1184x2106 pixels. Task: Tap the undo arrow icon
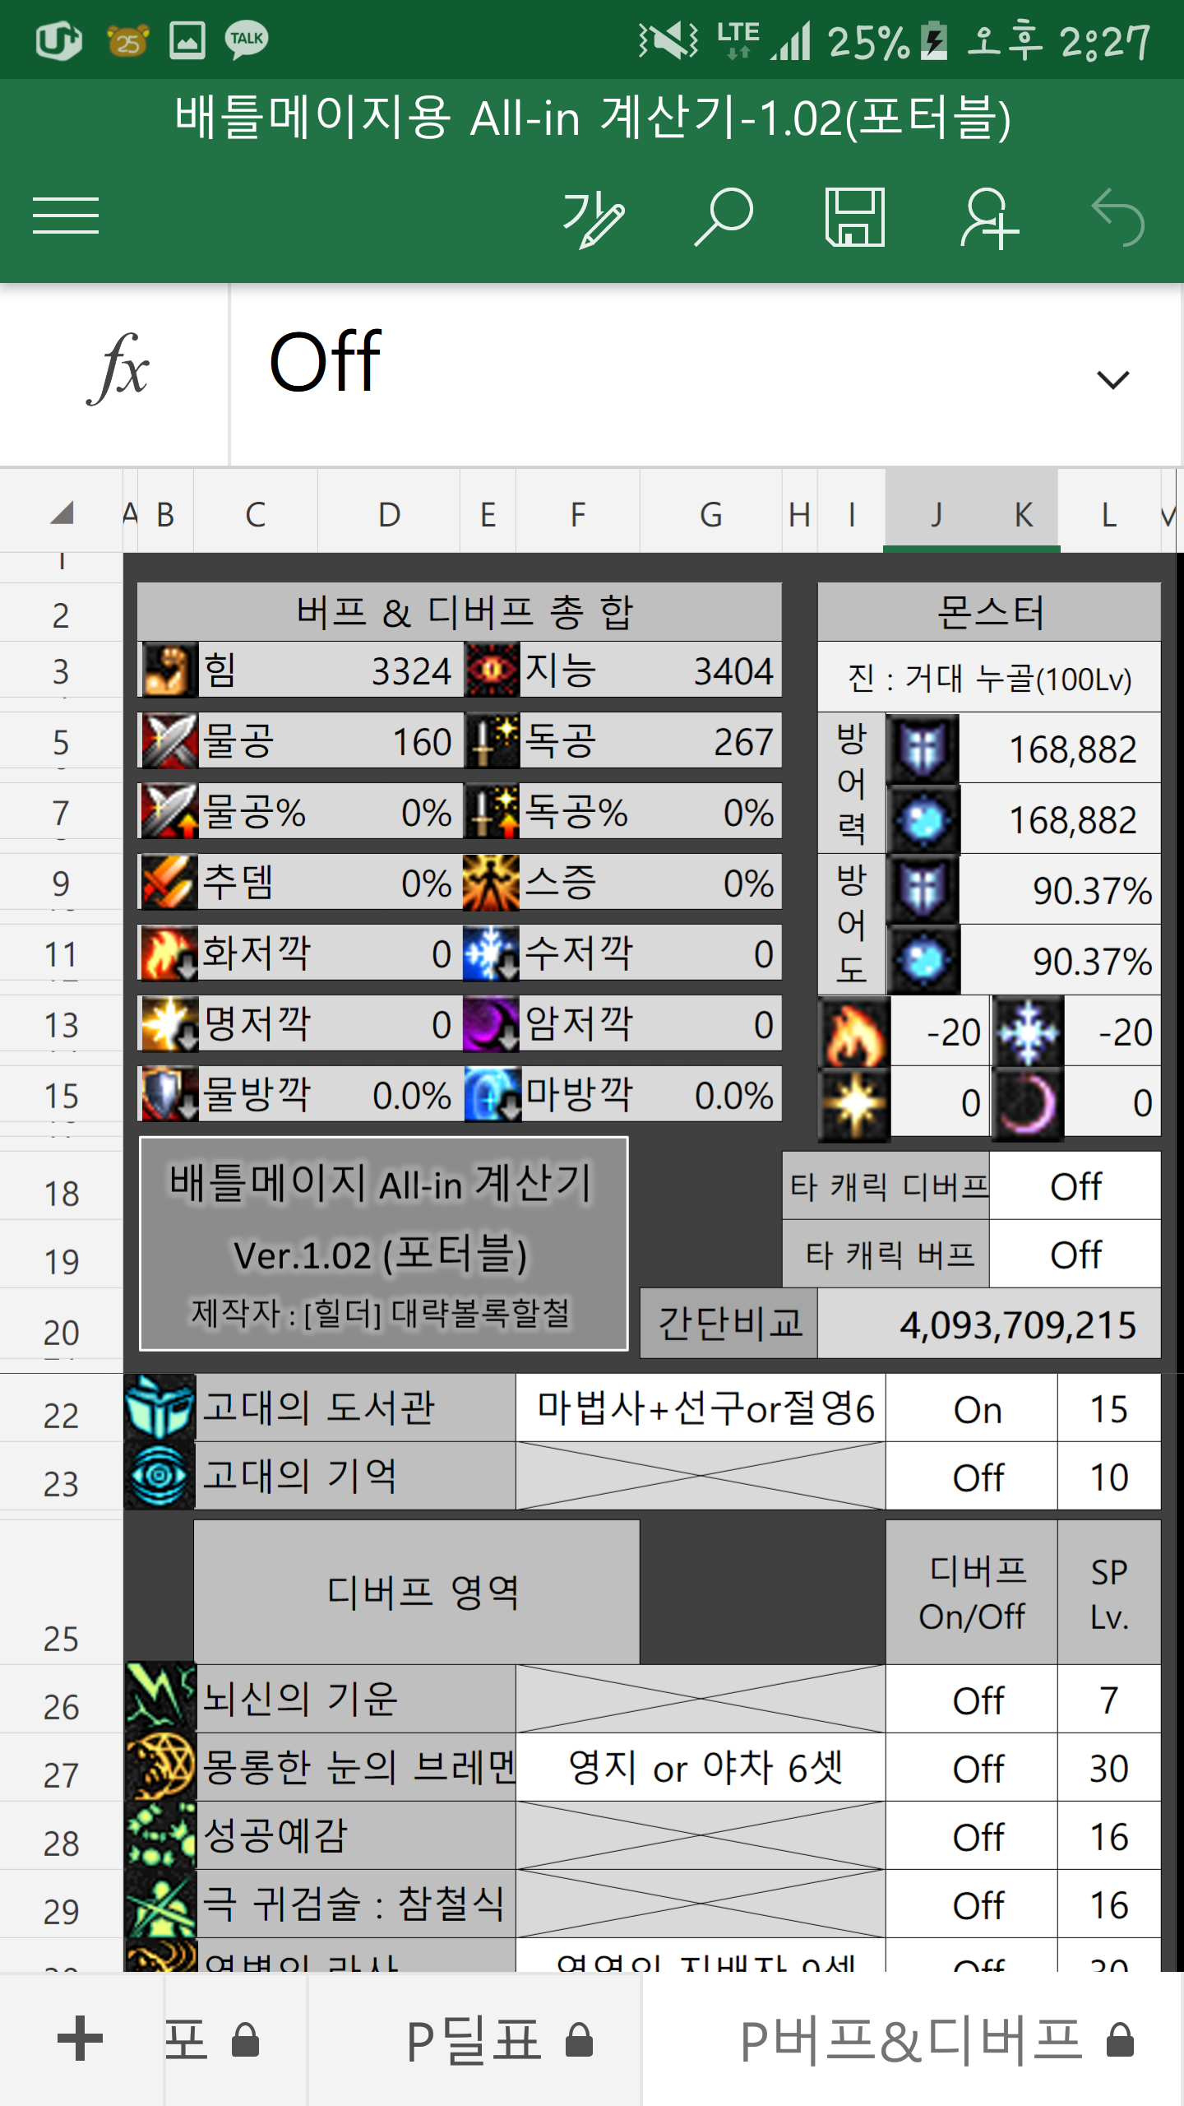1118,218
